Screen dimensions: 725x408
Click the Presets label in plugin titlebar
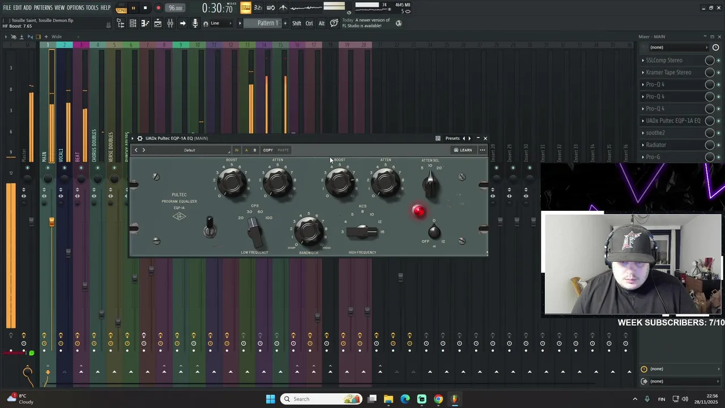tap(453, 138)
